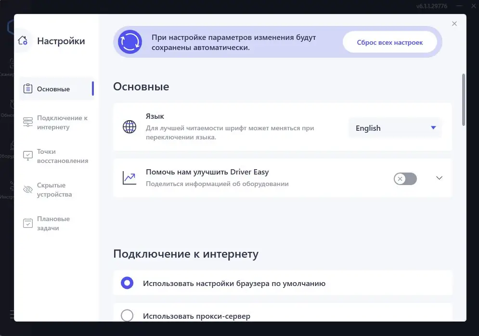Click the globe icon next to Язык

point(129,127)
